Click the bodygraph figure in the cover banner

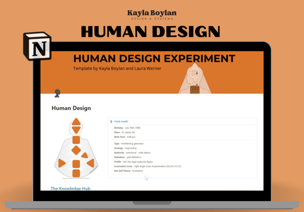point(195,79)
